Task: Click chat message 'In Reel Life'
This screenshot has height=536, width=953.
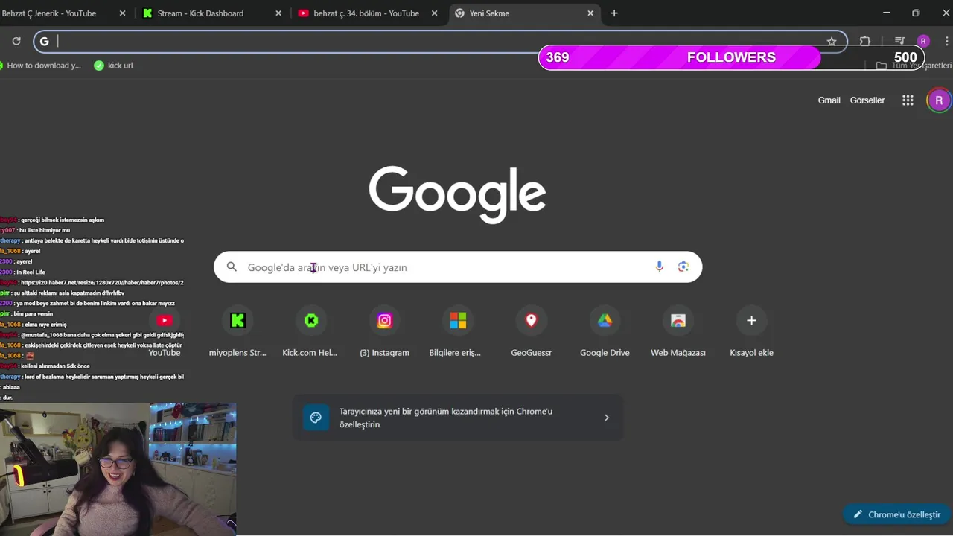Action: pyautogui.click(x=32, y=272)
